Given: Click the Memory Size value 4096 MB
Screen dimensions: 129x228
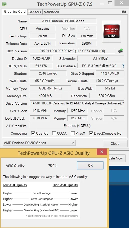Looking at the screenshot, I should pyautogui.click(x=45, y=96).
